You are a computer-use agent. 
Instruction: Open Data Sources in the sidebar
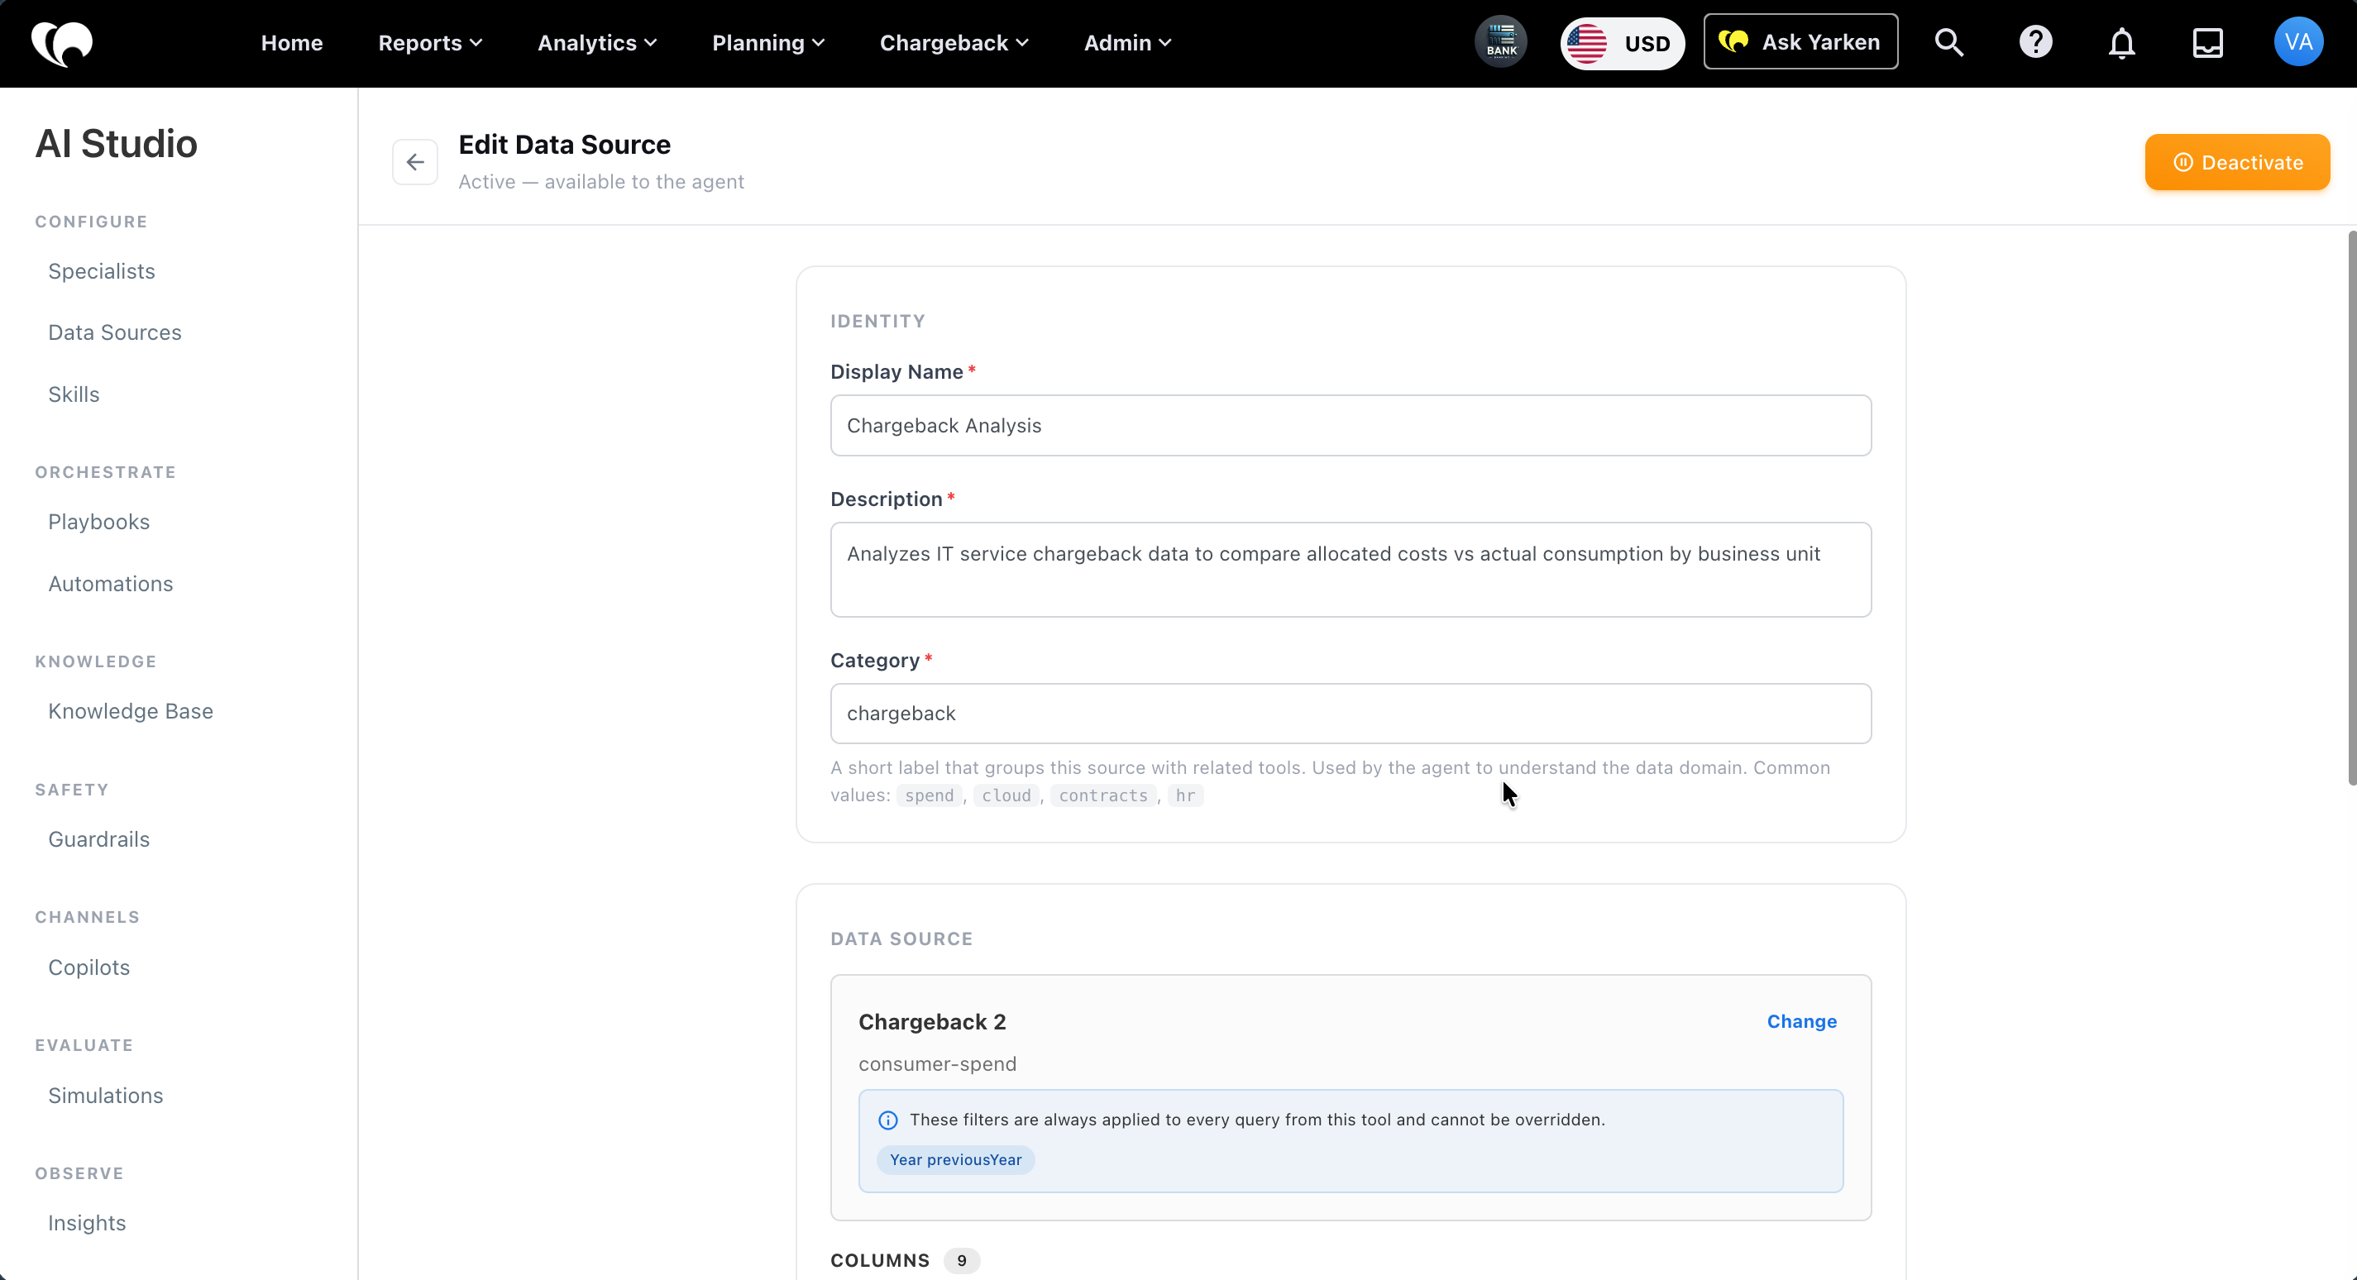point(114,333)
